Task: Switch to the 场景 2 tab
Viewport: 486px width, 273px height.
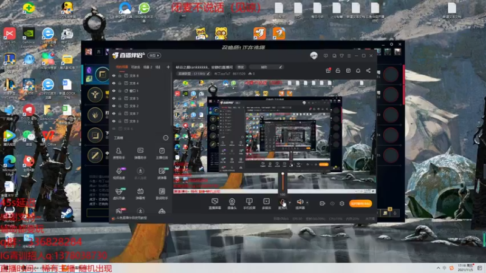Action: pos(148,67)
